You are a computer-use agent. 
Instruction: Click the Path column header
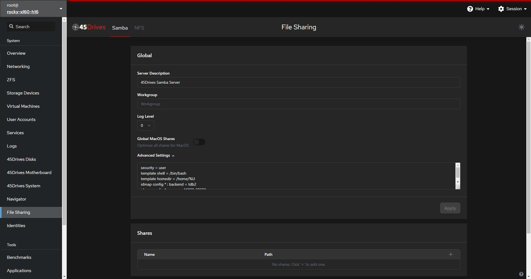click(x=268, y=254)
